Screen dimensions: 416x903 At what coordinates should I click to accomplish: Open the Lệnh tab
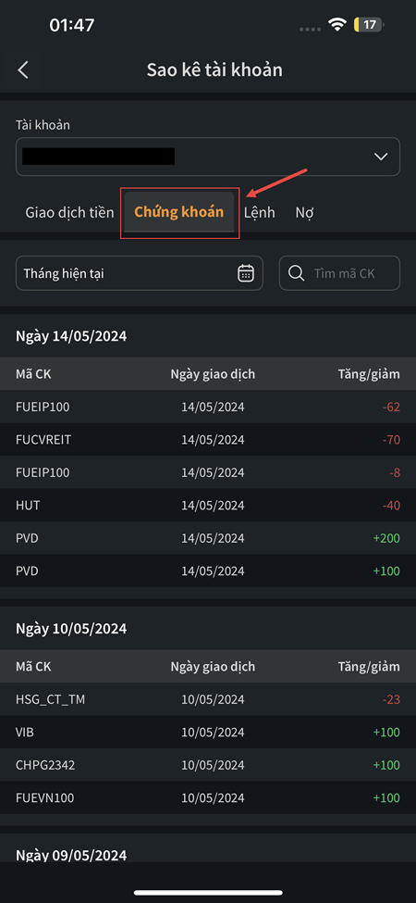coord(259,212)
